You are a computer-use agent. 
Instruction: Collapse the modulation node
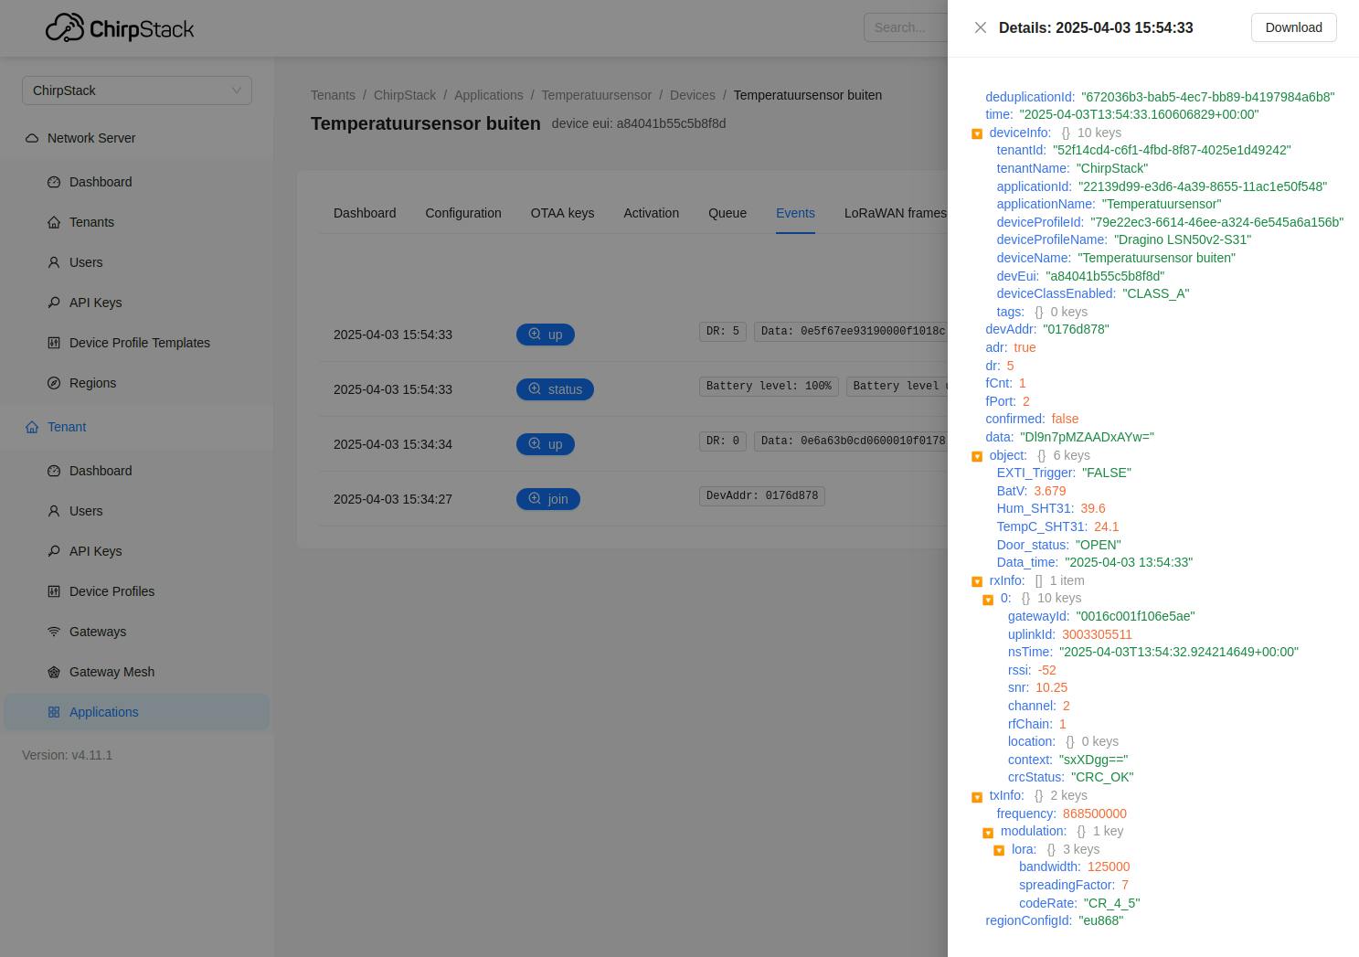pos(988,833)
